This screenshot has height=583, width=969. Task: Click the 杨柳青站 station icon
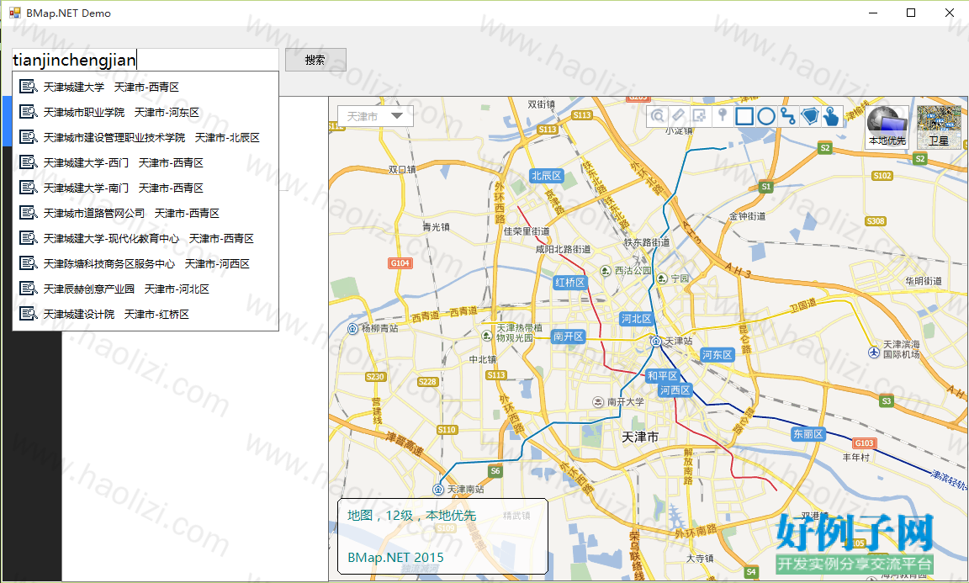click(353, 327)
